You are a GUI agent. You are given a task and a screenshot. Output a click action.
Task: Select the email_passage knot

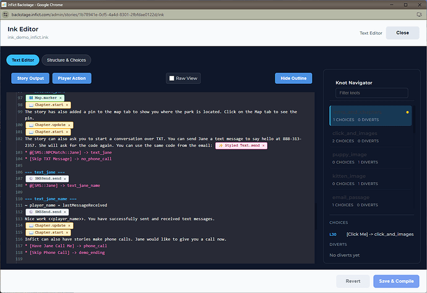(x=370, y=201)
